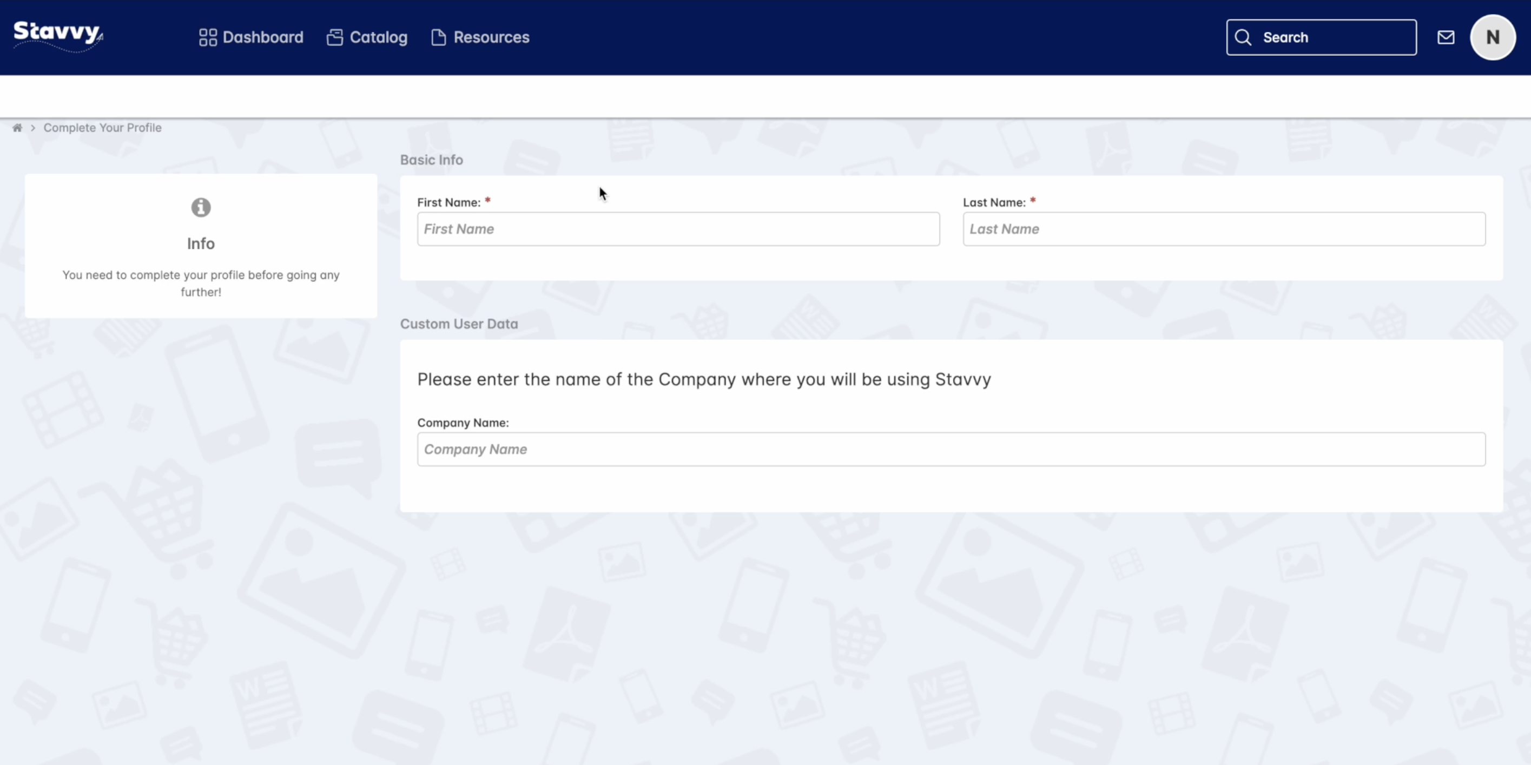1531x765 pixels.
Task: Click the Company Name label
Action: (463, 423)
